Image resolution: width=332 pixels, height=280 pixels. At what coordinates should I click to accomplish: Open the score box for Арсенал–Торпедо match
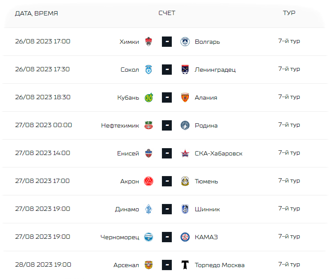click(167, 265)
